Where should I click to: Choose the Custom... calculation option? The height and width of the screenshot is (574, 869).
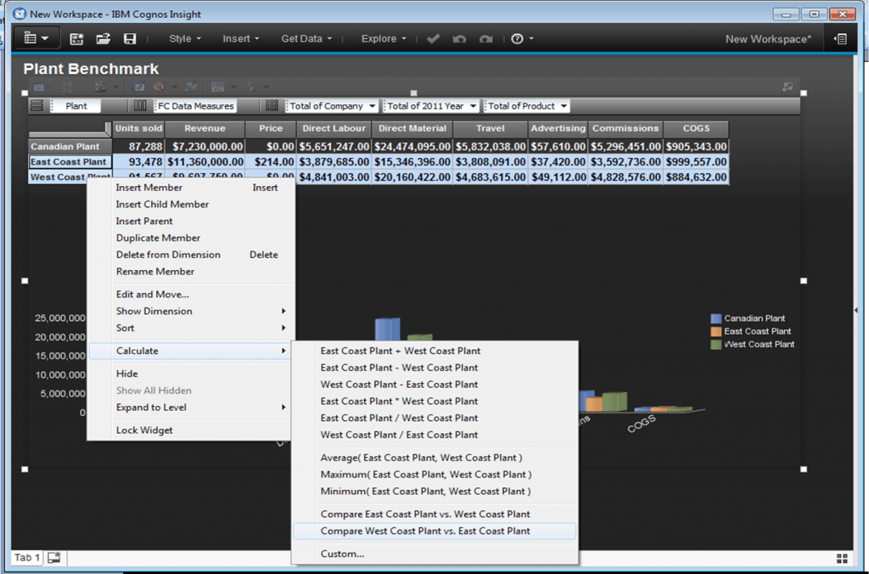click(x=344, y=554)
